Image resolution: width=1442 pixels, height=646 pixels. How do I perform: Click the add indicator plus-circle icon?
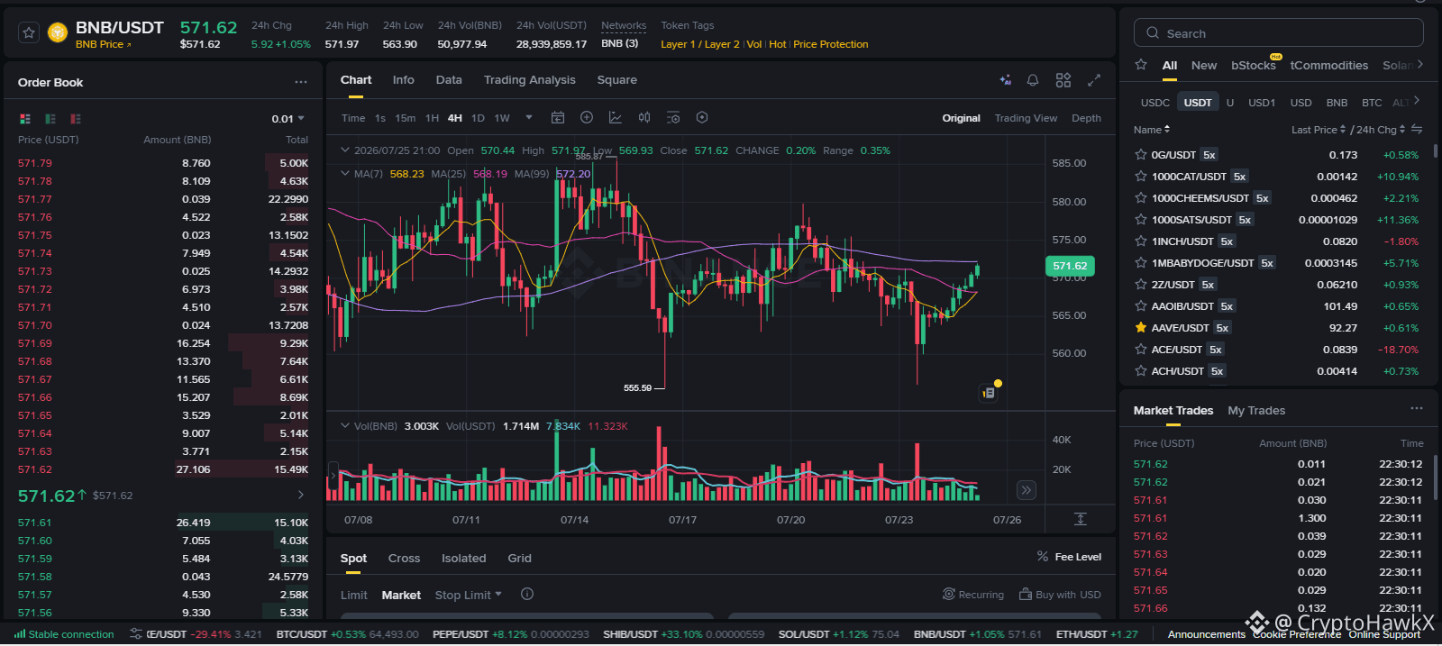587,118
